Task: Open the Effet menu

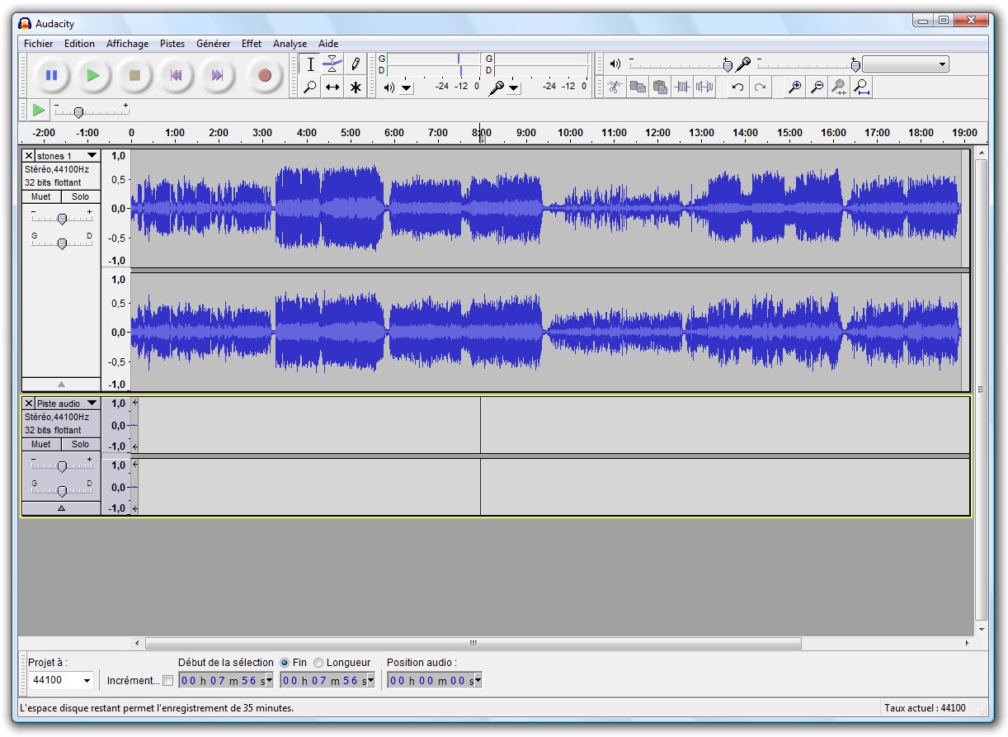Action: pos(252,44)
